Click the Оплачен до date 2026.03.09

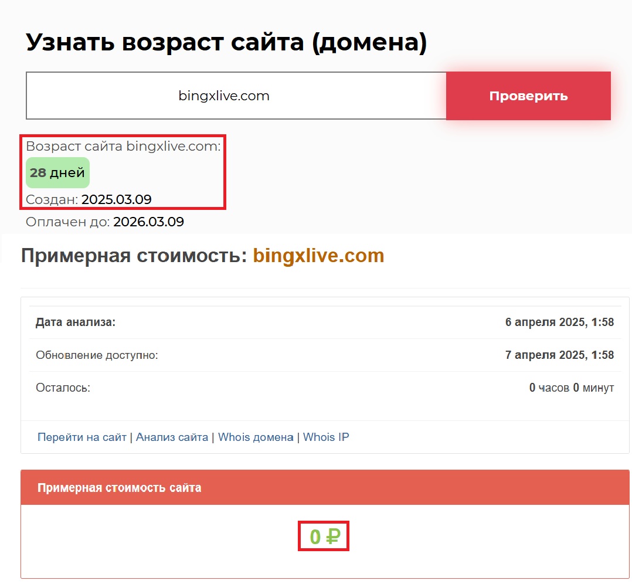point(148,222)
